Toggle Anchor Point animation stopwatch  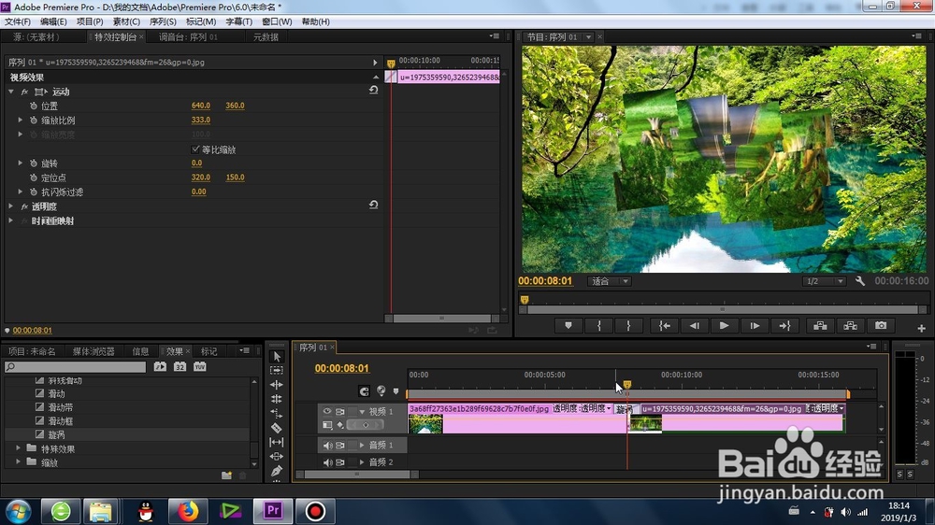[34, 177]
